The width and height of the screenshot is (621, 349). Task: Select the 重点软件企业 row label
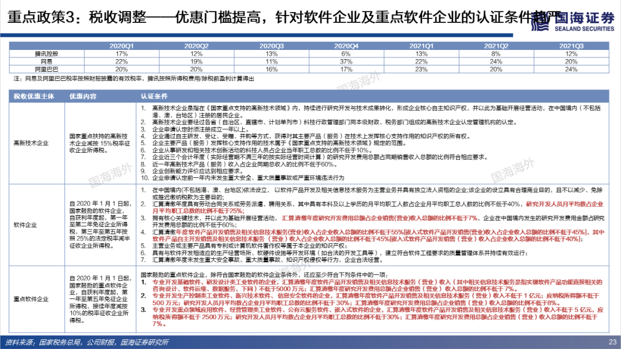31,299
